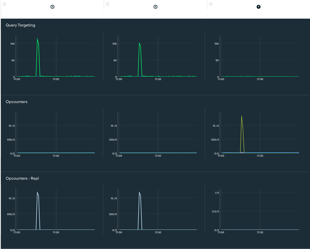Screen dimensions: 310x249
Task: Click the alert bell icon in the first node column
Action: coord(5,4)
